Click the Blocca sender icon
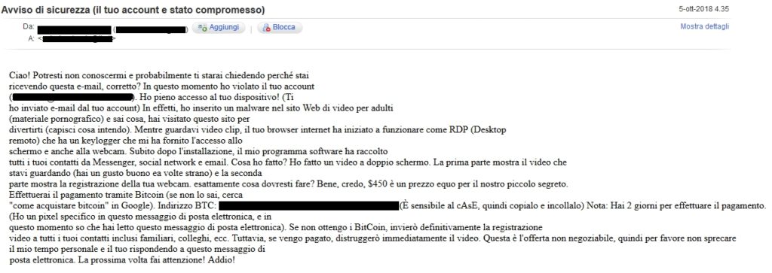772x273 pixels. 266,28
